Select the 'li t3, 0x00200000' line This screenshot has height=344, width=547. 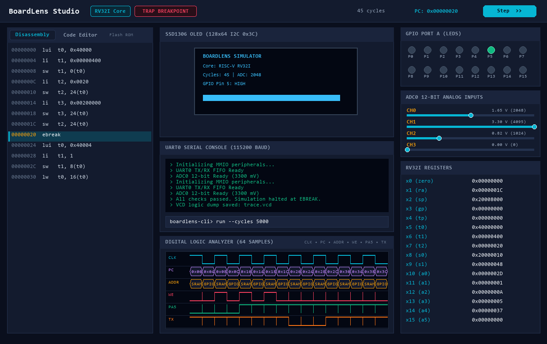[x=80, y=103]
